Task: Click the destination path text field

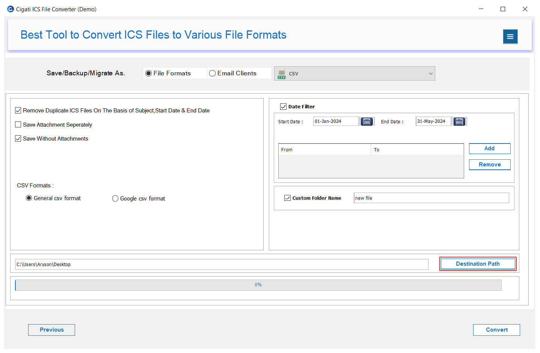Action: click(222, 264)
